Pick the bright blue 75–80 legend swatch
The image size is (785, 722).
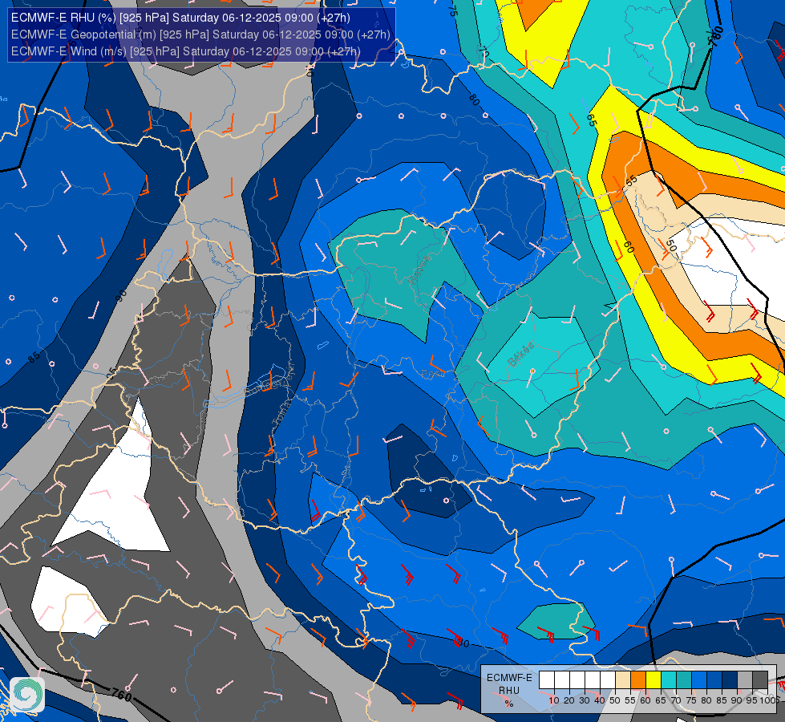point(699,680)
